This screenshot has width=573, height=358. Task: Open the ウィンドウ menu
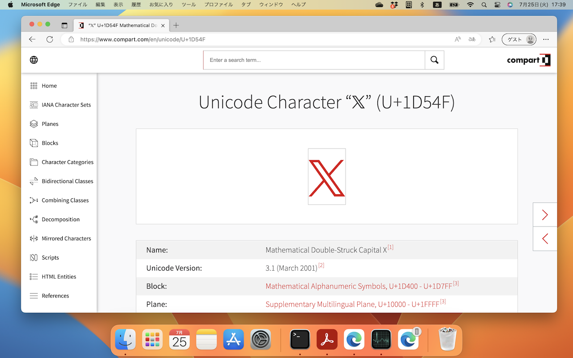[x=271, y=4]
